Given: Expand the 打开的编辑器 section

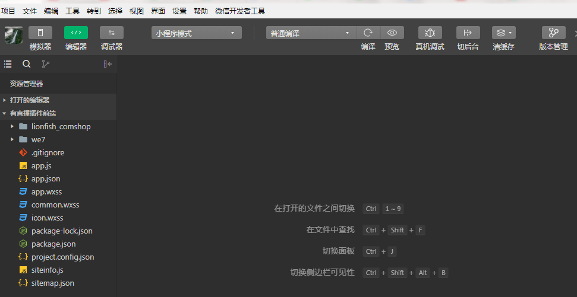Looking at the screenshot, I should tap(58, 100).
